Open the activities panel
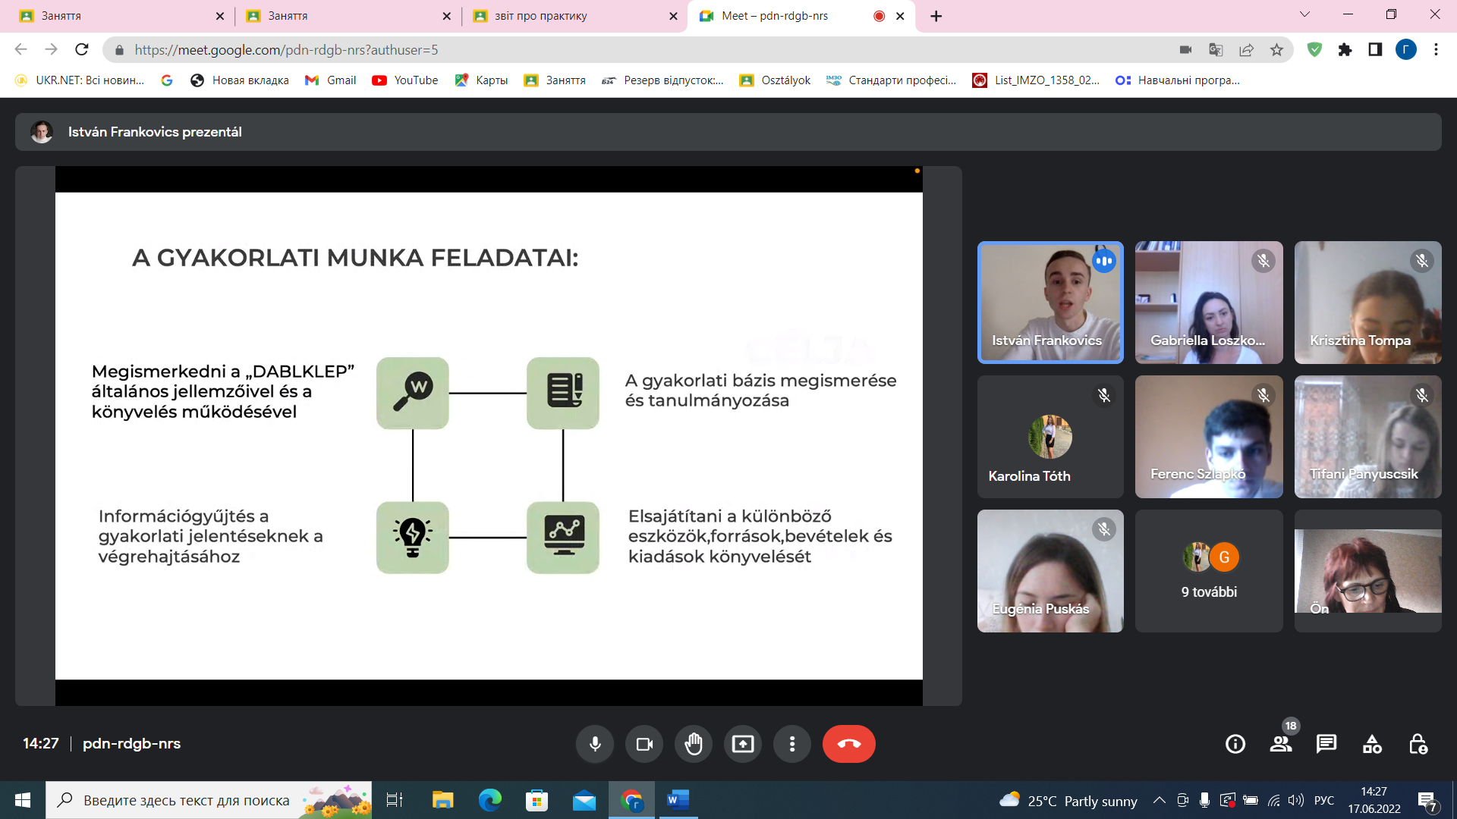Image resolution: width=1457 pixels, height=819 pixels. [x=1372, y=744]
